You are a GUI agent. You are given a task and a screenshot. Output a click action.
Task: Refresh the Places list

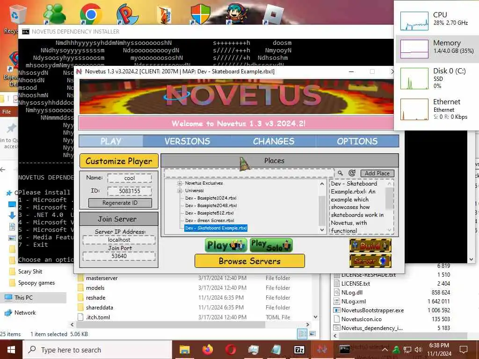coord(352,173)
